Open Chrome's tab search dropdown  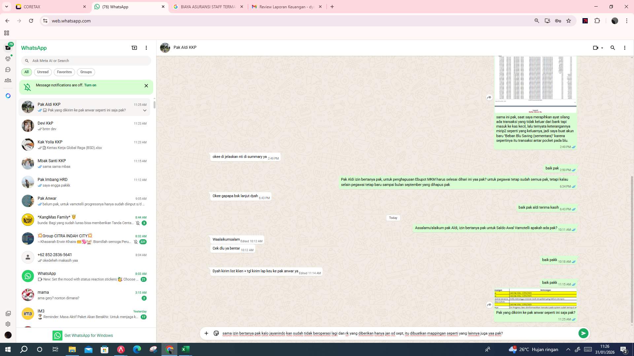point(6,7)
